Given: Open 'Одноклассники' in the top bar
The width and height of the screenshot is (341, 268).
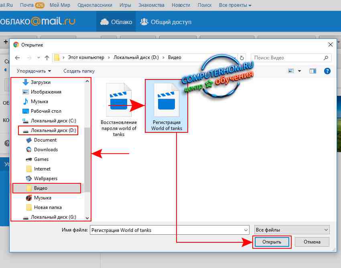Looking at the screenshot, I should pyautogui.click(x=95, y=5).
